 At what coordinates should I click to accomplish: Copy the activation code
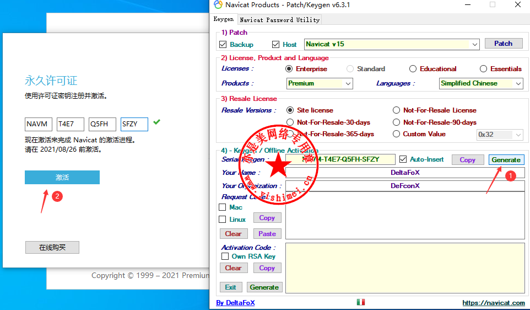(x=267, y=268)
